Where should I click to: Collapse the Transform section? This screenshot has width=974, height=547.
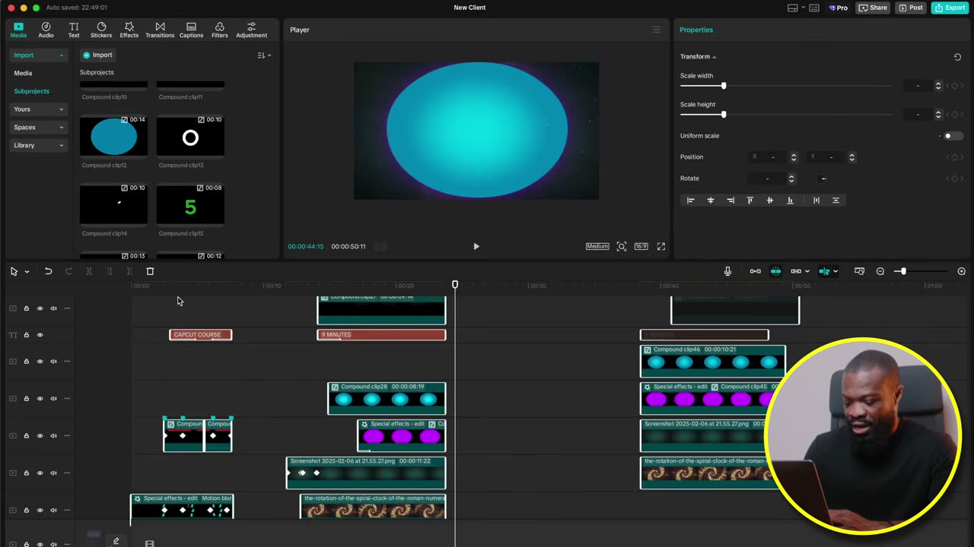click(714, 57)
